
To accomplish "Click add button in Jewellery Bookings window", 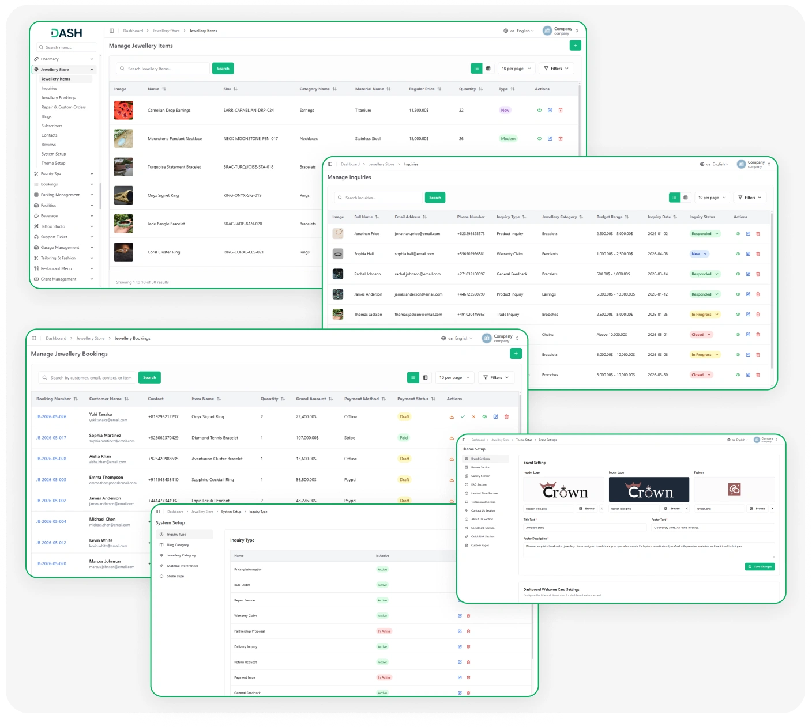I will point(516,353).
